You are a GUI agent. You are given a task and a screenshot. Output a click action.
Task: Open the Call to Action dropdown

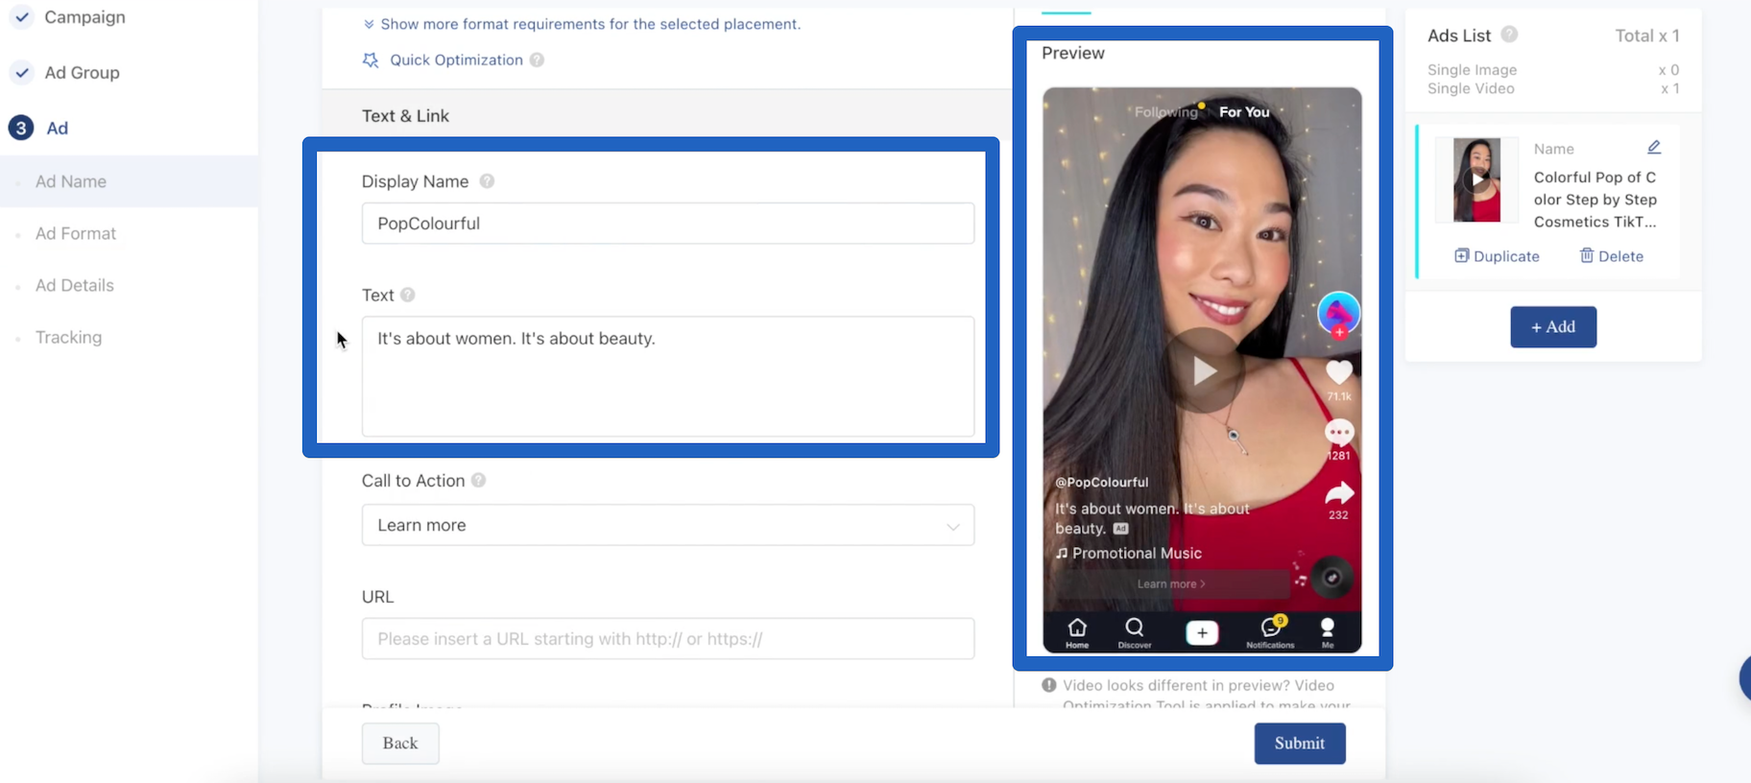click(x=667, y=525)
